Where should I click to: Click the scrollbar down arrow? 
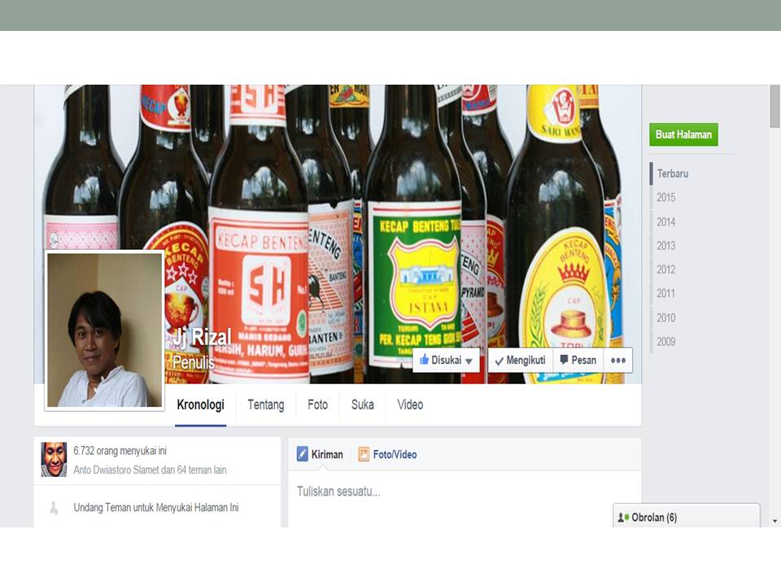coord(775,521)
